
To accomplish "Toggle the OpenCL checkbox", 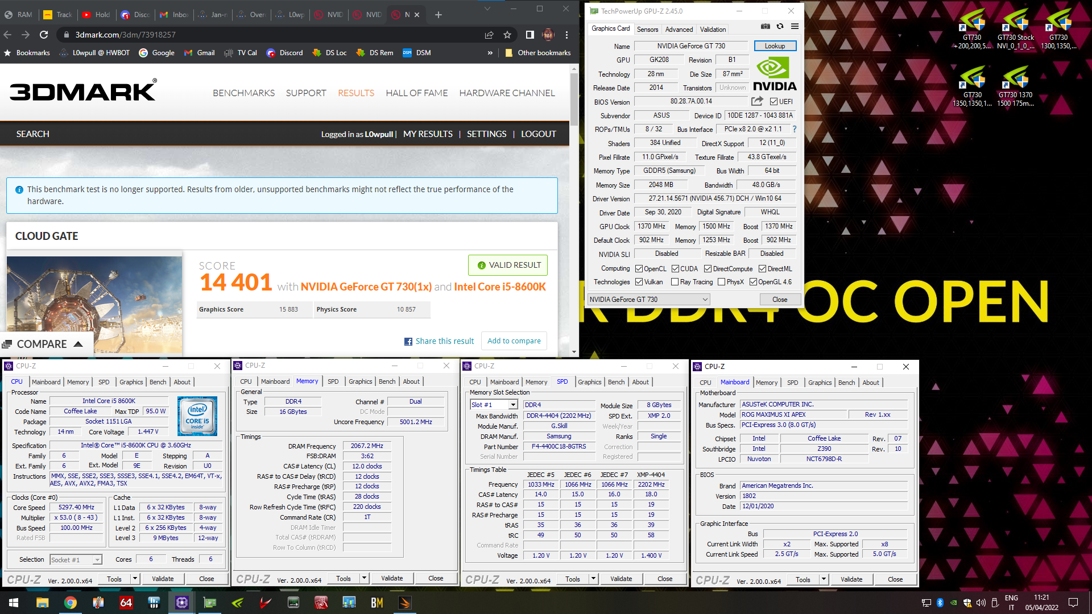I will click(639, 269).
